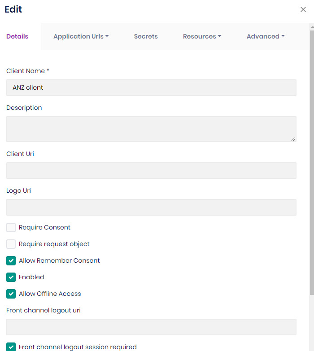Screen dimensions: 314x351
Task: Click the Client Uri text box
Action: [151, 170]
